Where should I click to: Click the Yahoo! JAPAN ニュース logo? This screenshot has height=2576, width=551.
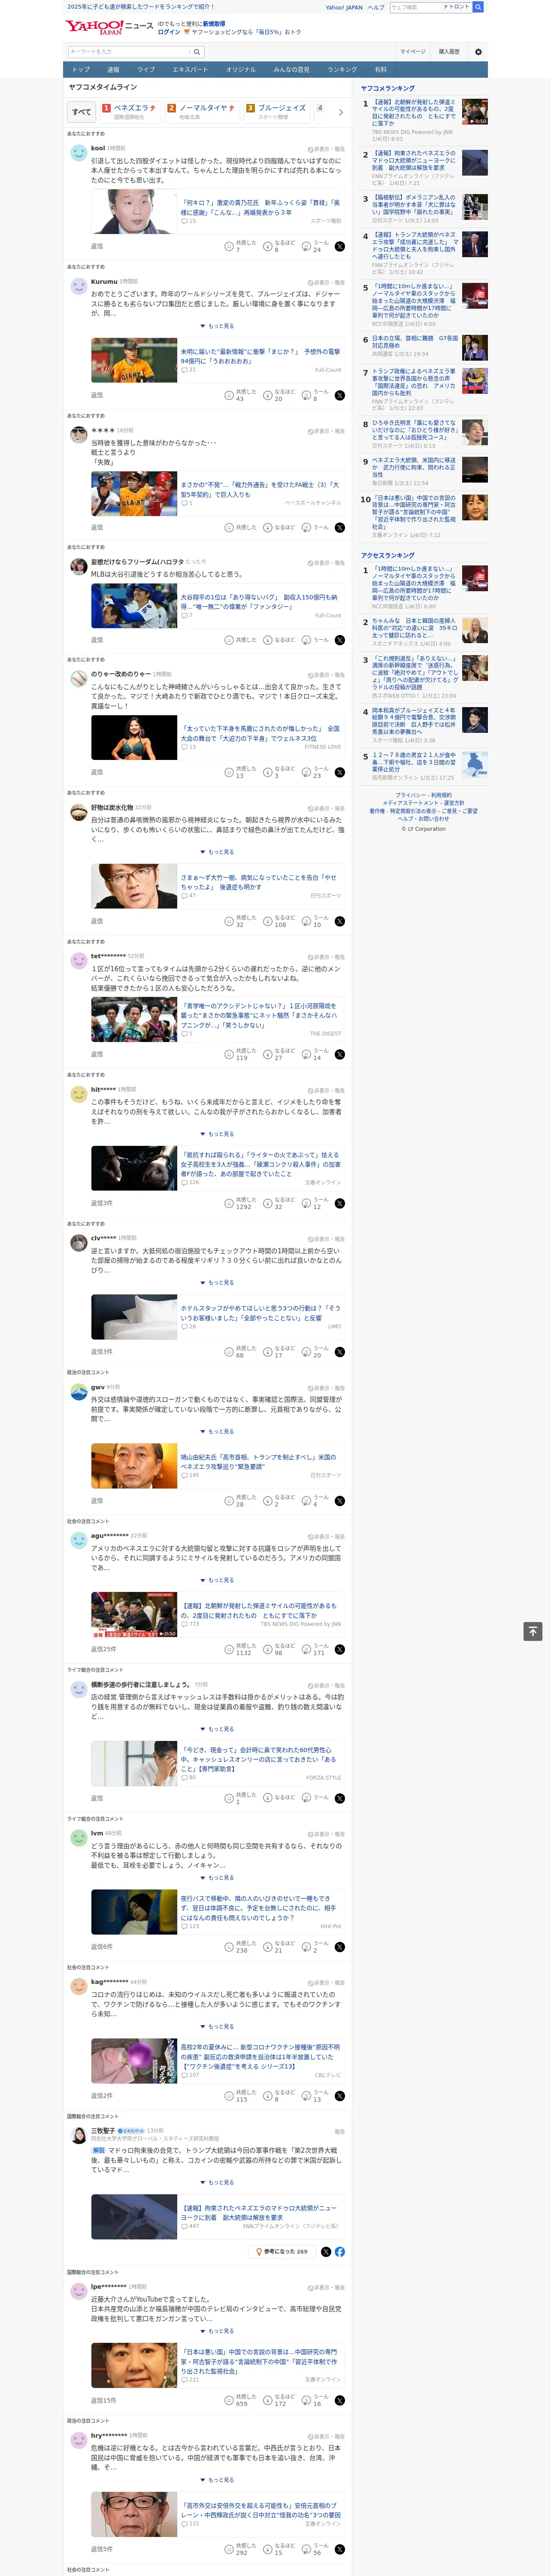(x=109, y=27)
